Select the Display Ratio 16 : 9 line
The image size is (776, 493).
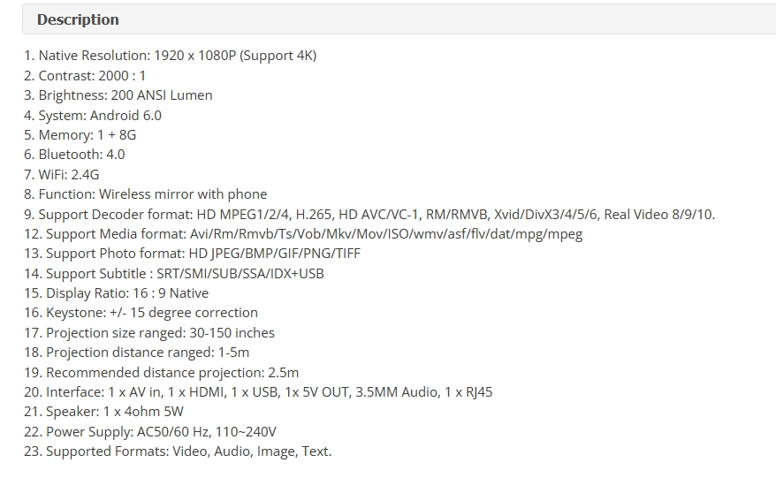117,292
